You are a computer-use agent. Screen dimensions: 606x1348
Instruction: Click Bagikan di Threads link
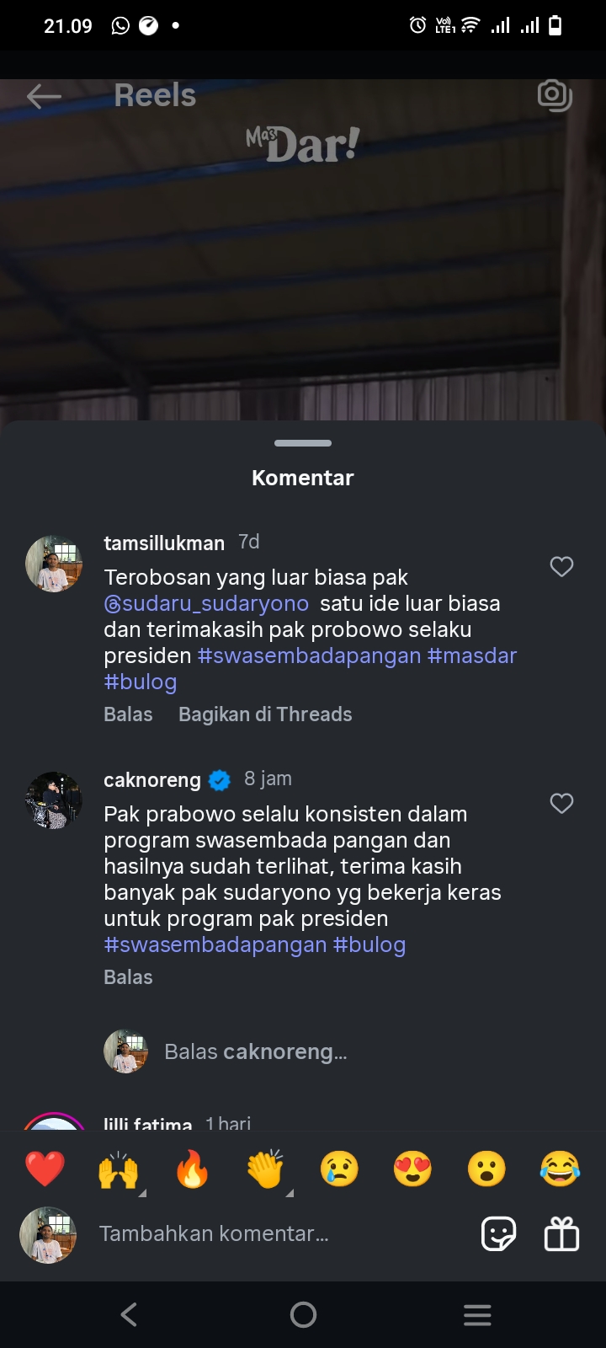[x=265, y=714]
